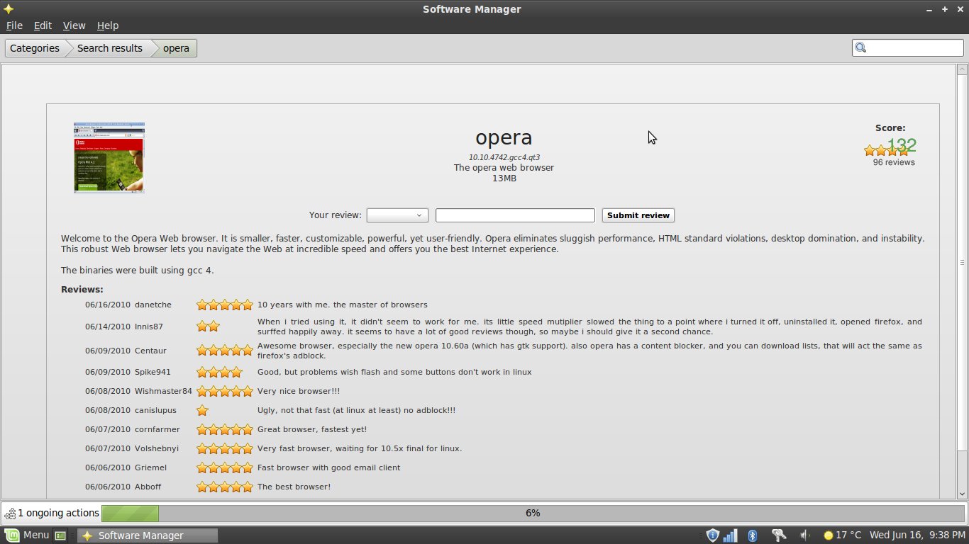Image resolution: width=969 pixels, height=544 pixels.
Task: Click review text 'Very nice browser!!!'
Action: coord(299,391)
